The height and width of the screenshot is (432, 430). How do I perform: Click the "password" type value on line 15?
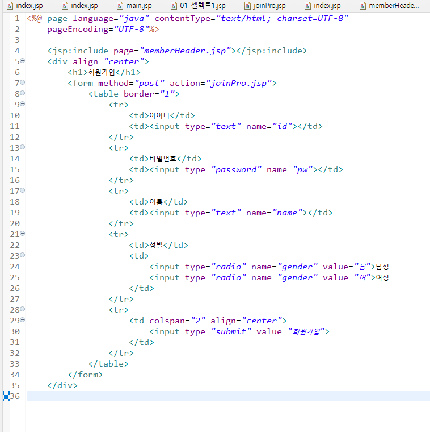pos(236,169)
